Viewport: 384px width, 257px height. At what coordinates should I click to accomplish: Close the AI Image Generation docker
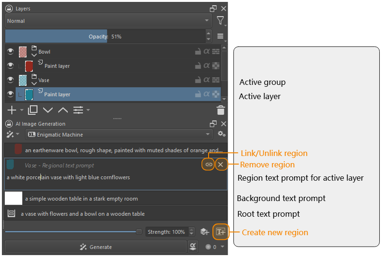pos(223,124)
